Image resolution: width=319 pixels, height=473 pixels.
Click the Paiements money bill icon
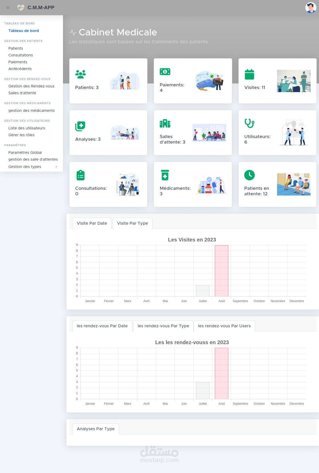point(165,72)
